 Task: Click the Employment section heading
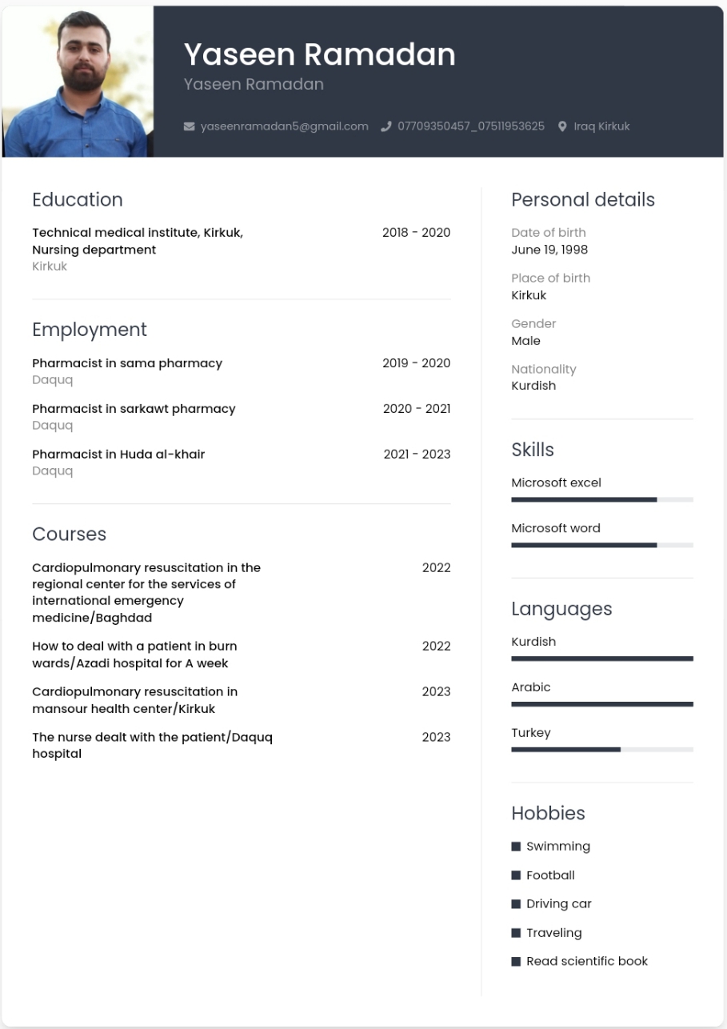(90, 330)
